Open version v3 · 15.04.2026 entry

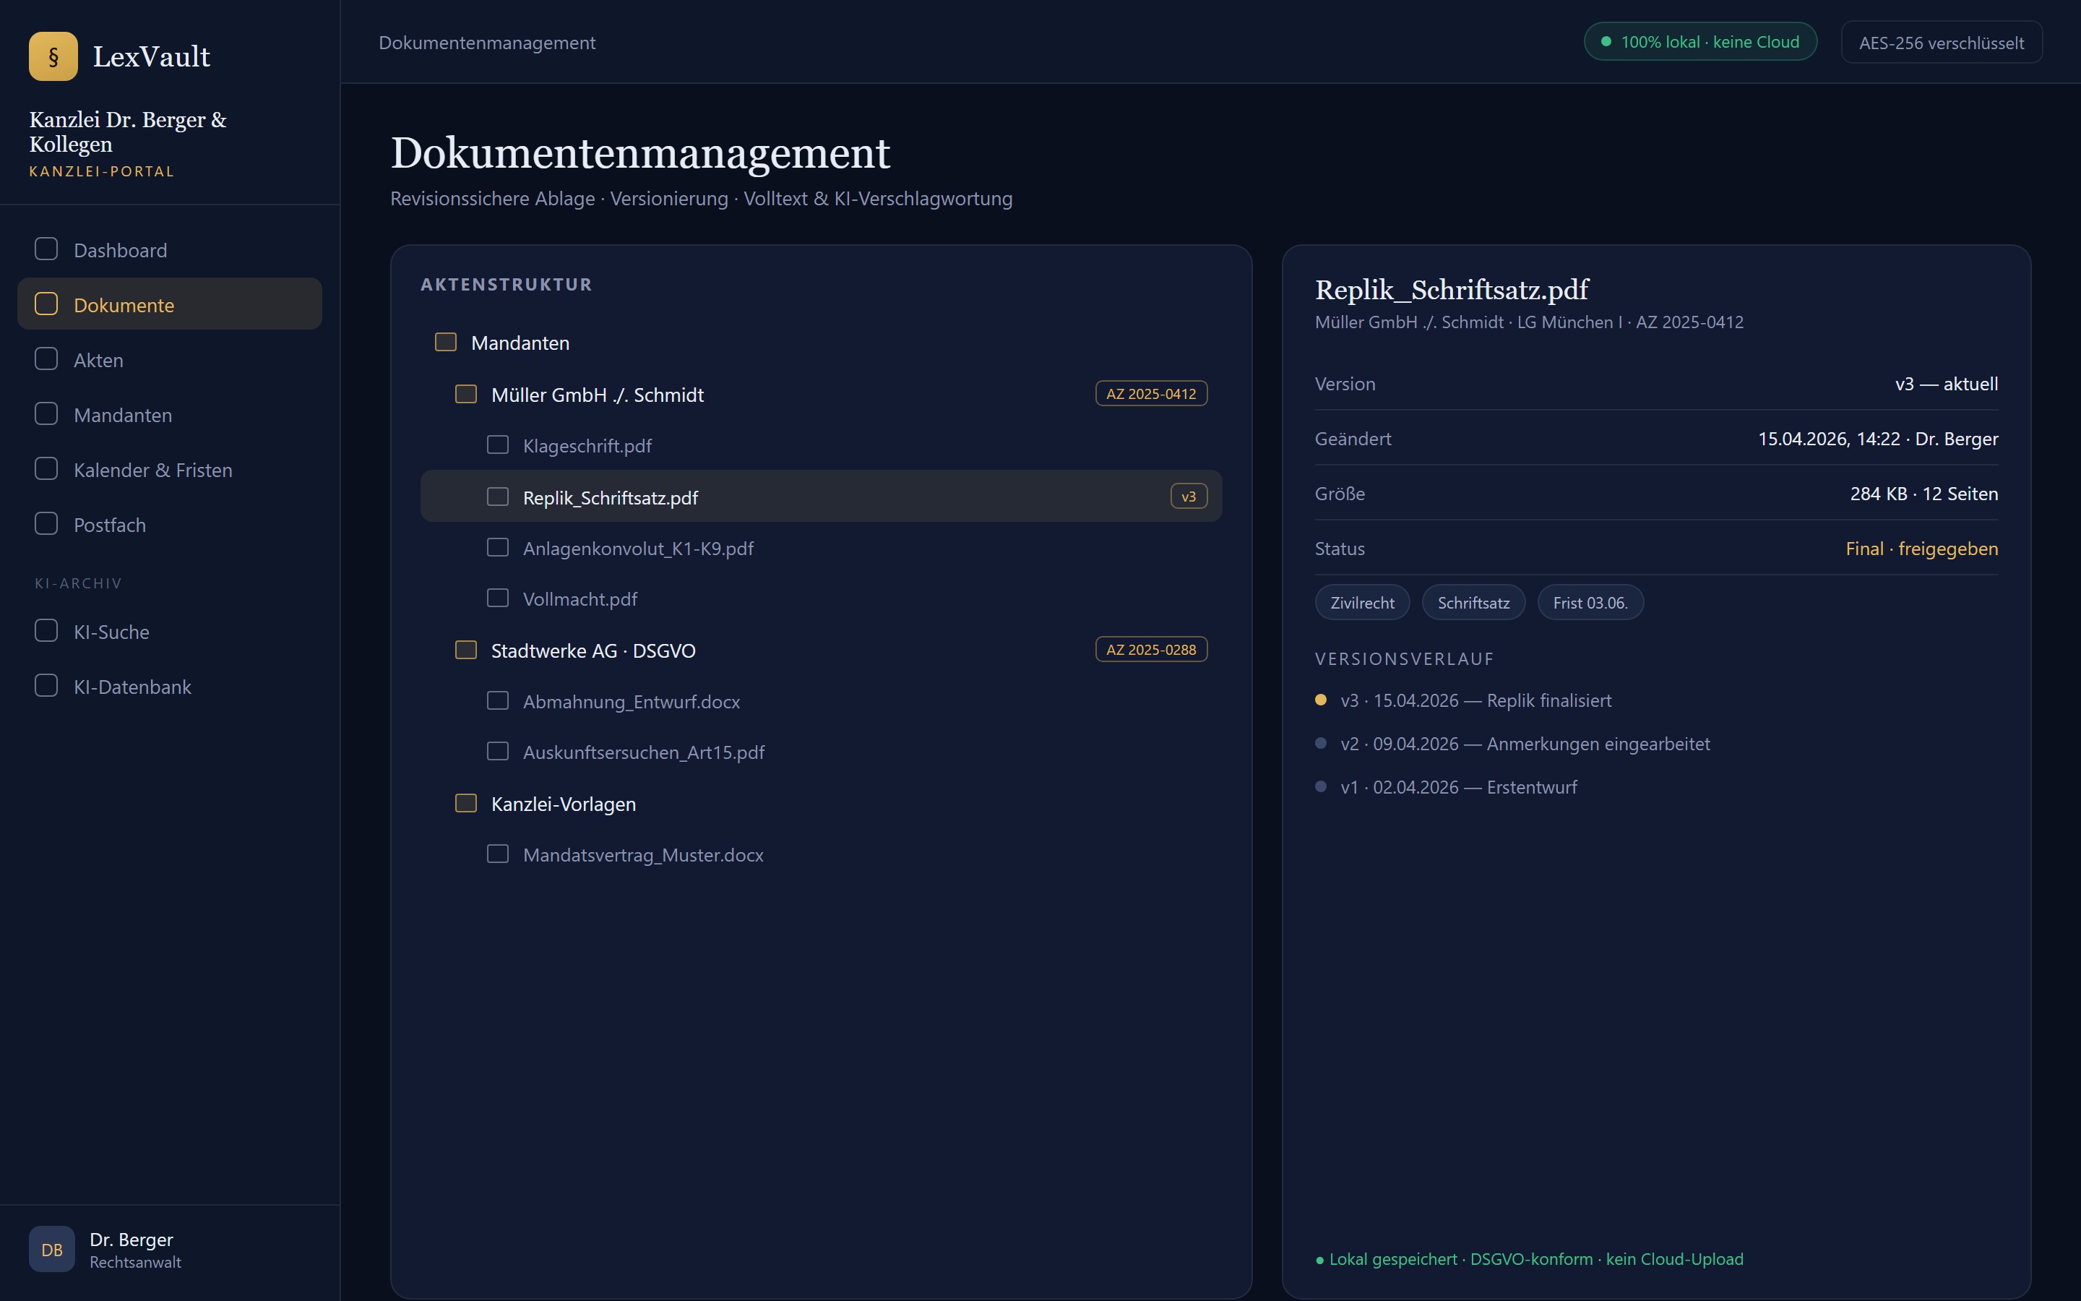[1464, 700]
